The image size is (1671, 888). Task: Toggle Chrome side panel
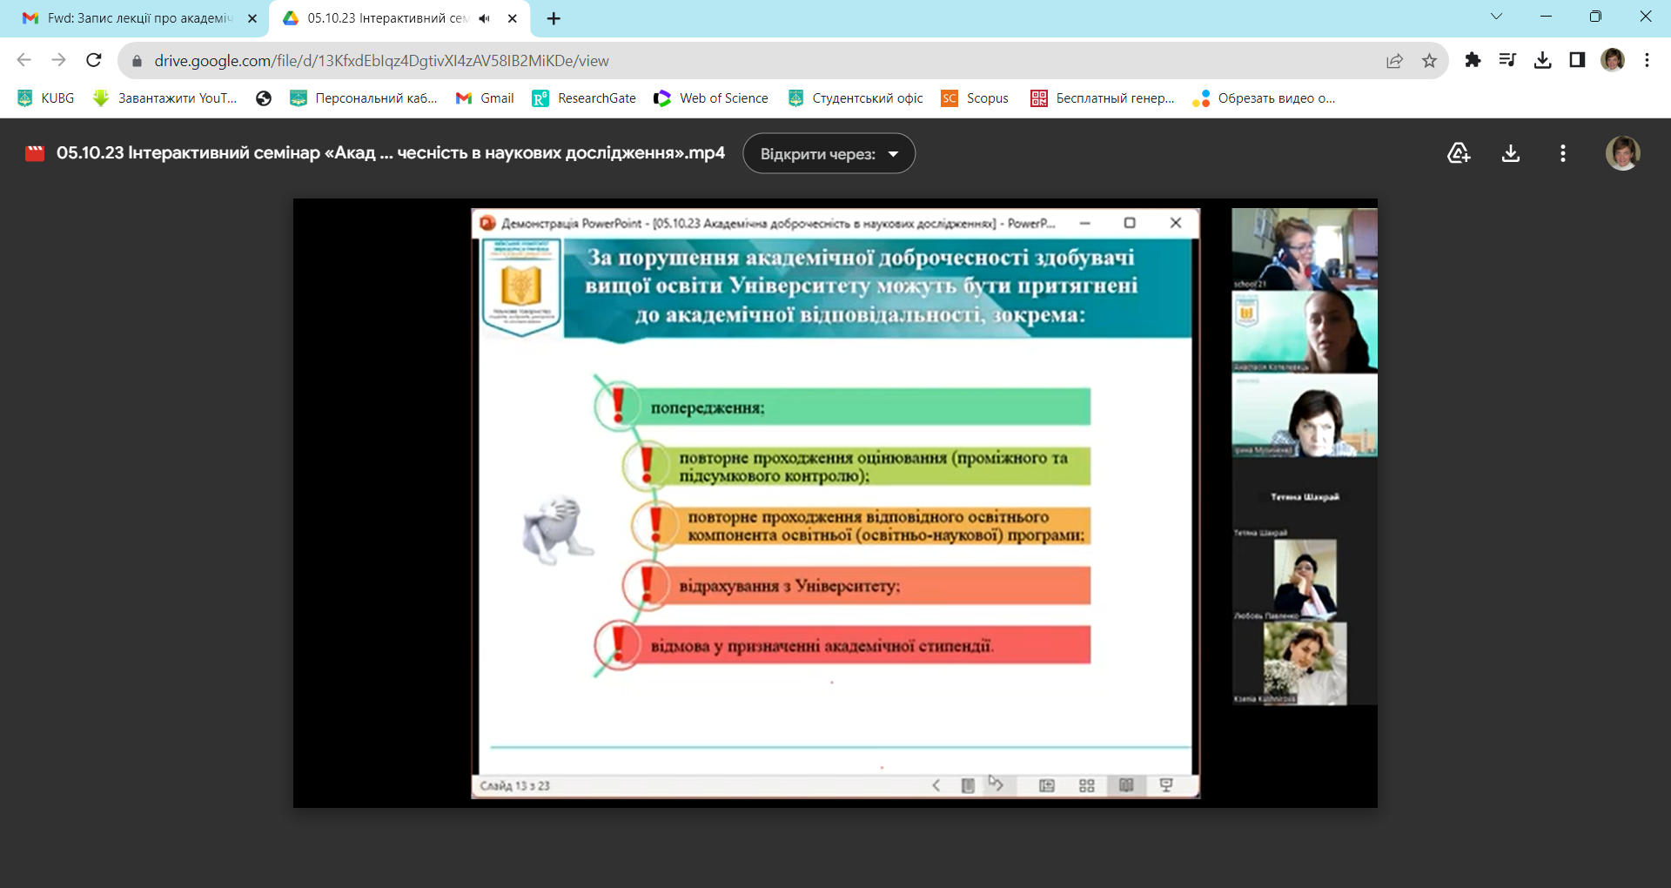1577,60
